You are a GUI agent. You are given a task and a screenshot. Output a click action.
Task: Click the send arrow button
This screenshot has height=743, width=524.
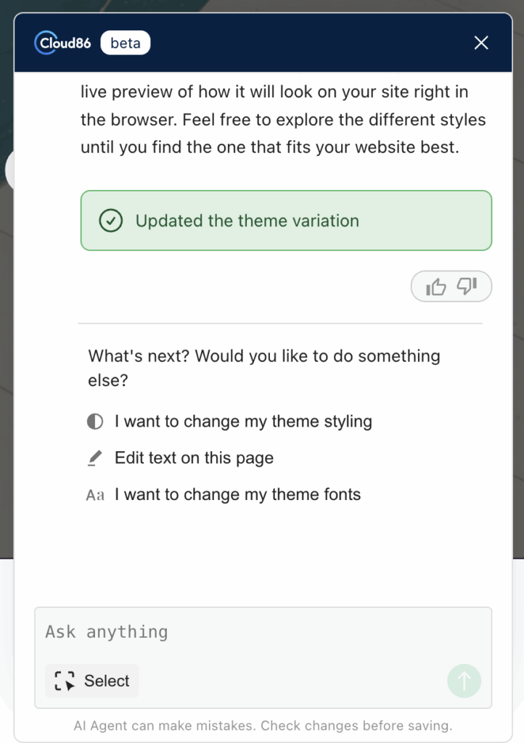464,681
